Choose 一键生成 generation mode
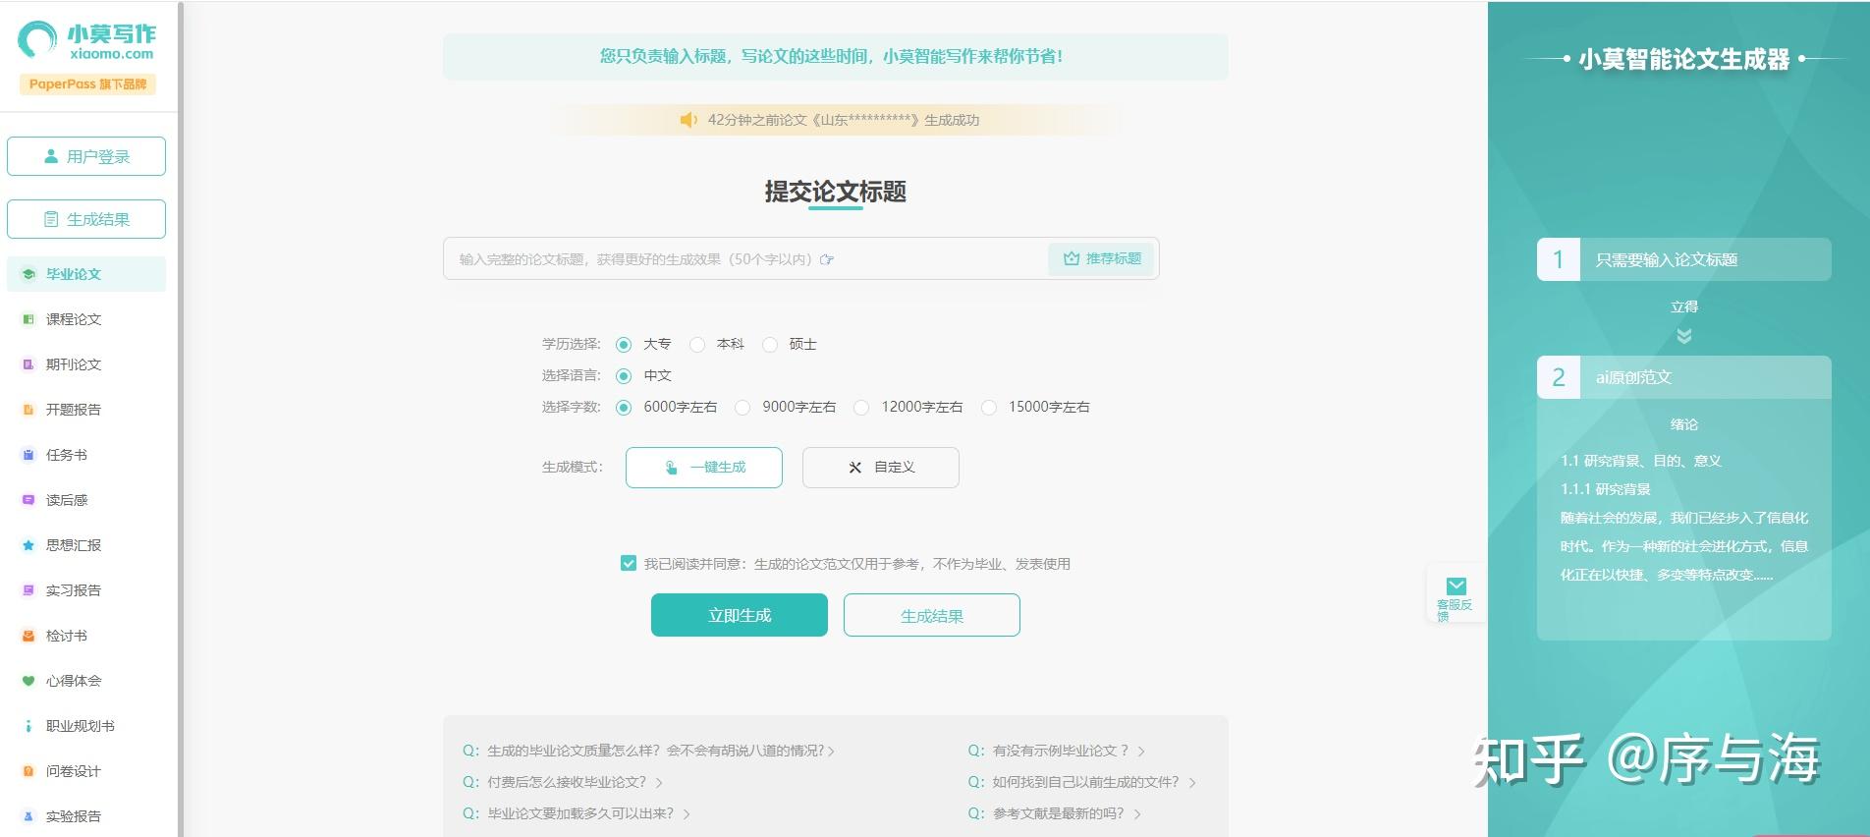1870x837 pixels. [x=704, y=468]
